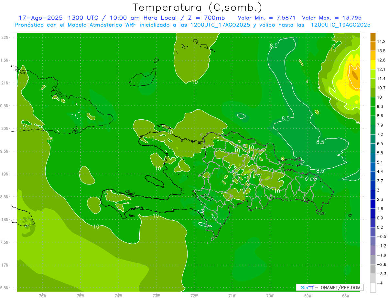Click the "71W" longitude axis label
The image size is (388, 300).
pos(232,296)
